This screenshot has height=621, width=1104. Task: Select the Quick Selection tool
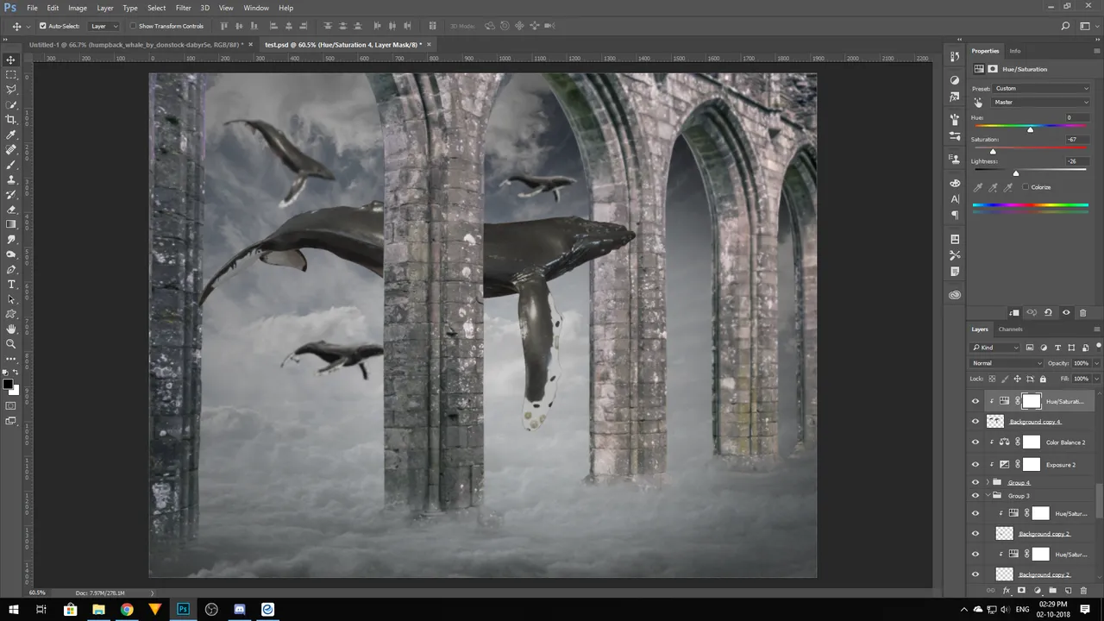11,104
